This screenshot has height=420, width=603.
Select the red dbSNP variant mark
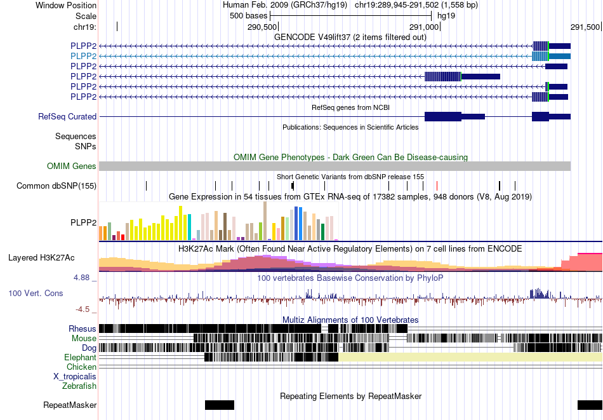click(437, 186)
